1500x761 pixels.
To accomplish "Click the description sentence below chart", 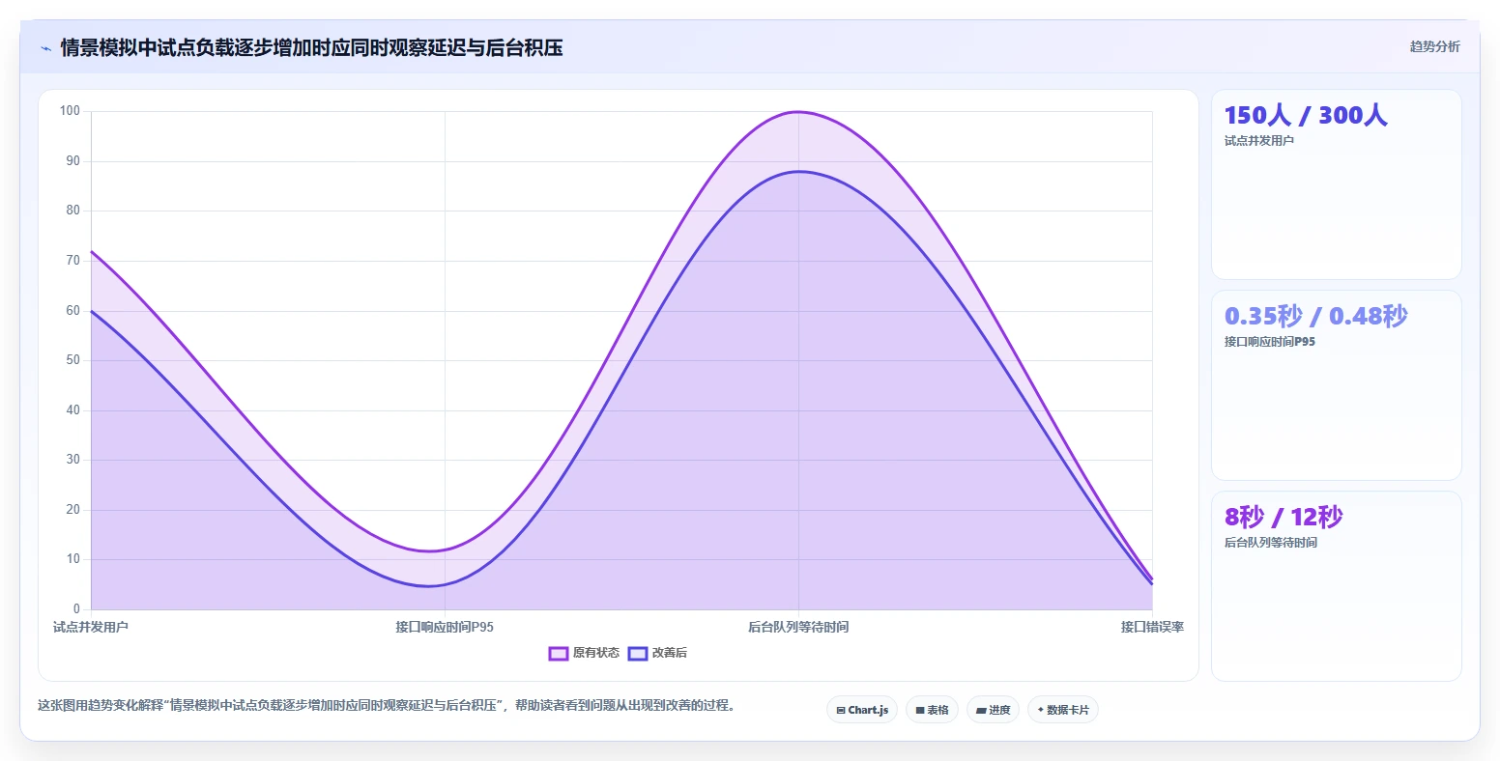I will click(389, 706).
